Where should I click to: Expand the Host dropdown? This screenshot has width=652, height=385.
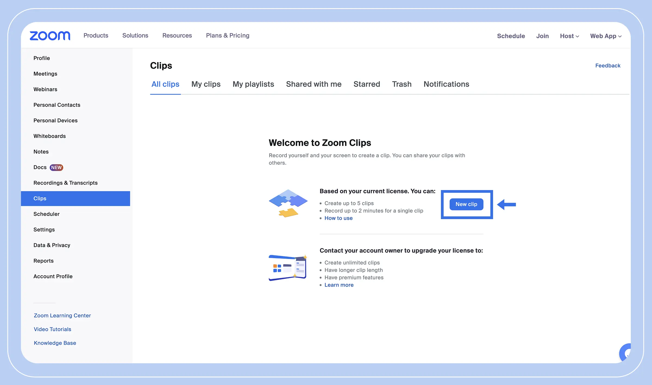tap(569, 36)
